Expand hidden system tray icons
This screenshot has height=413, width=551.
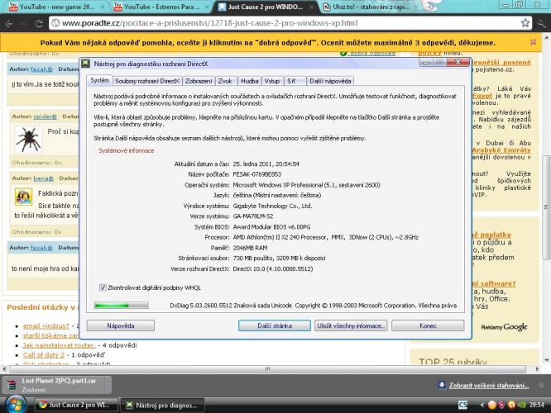point(482,405)
